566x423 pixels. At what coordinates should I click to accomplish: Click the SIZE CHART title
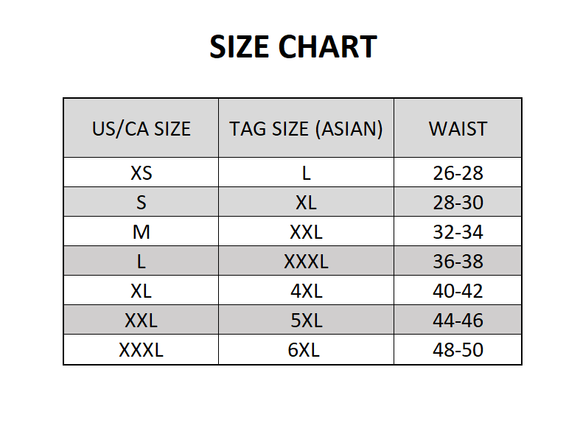coord(293,47)
